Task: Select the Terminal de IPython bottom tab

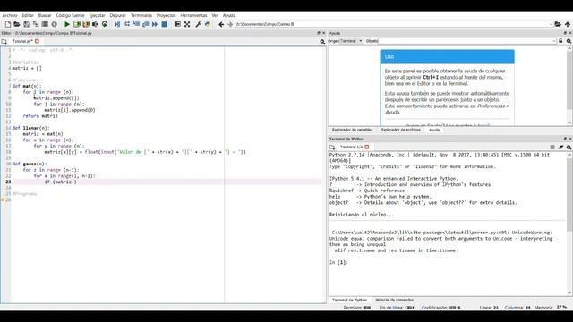Action: 350,300
